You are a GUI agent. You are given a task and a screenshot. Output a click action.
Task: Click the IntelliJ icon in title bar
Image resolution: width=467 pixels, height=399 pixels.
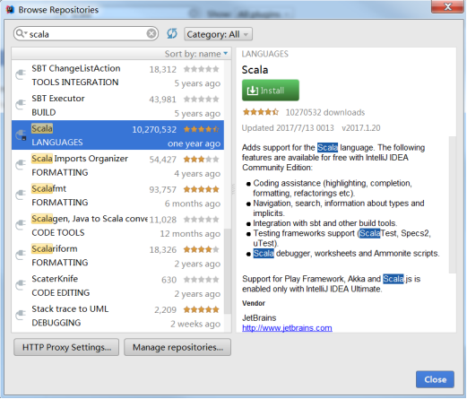point(10,10)
